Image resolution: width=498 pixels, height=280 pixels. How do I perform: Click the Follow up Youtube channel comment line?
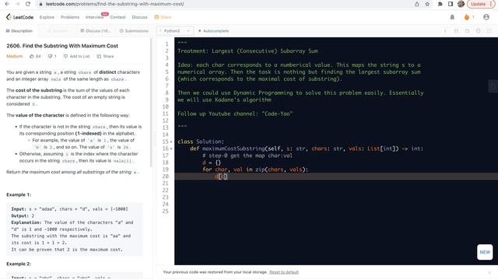point(235,114)
